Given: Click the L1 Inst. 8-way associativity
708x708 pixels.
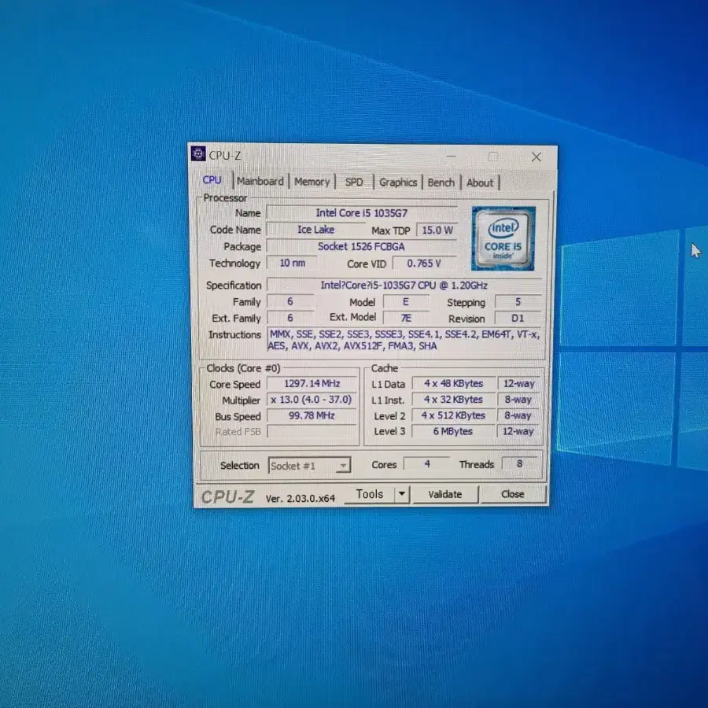Looking at the screenshot, I should [x=519, y=399].
